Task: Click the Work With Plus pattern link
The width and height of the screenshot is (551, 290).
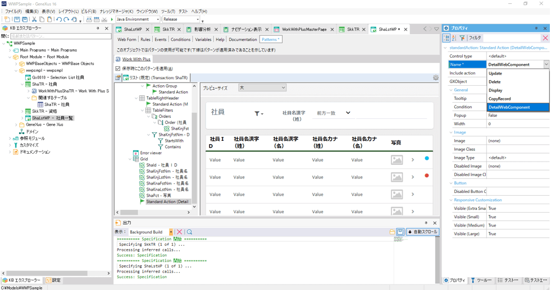Action: [136, 59]
